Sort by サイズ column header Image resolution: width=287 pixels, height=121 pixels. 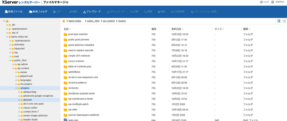pyautogui.click(x=219, y=29)
